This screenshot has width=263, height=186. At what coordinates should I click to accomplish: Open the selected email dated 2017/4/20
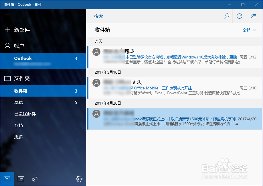coord(175,119)
